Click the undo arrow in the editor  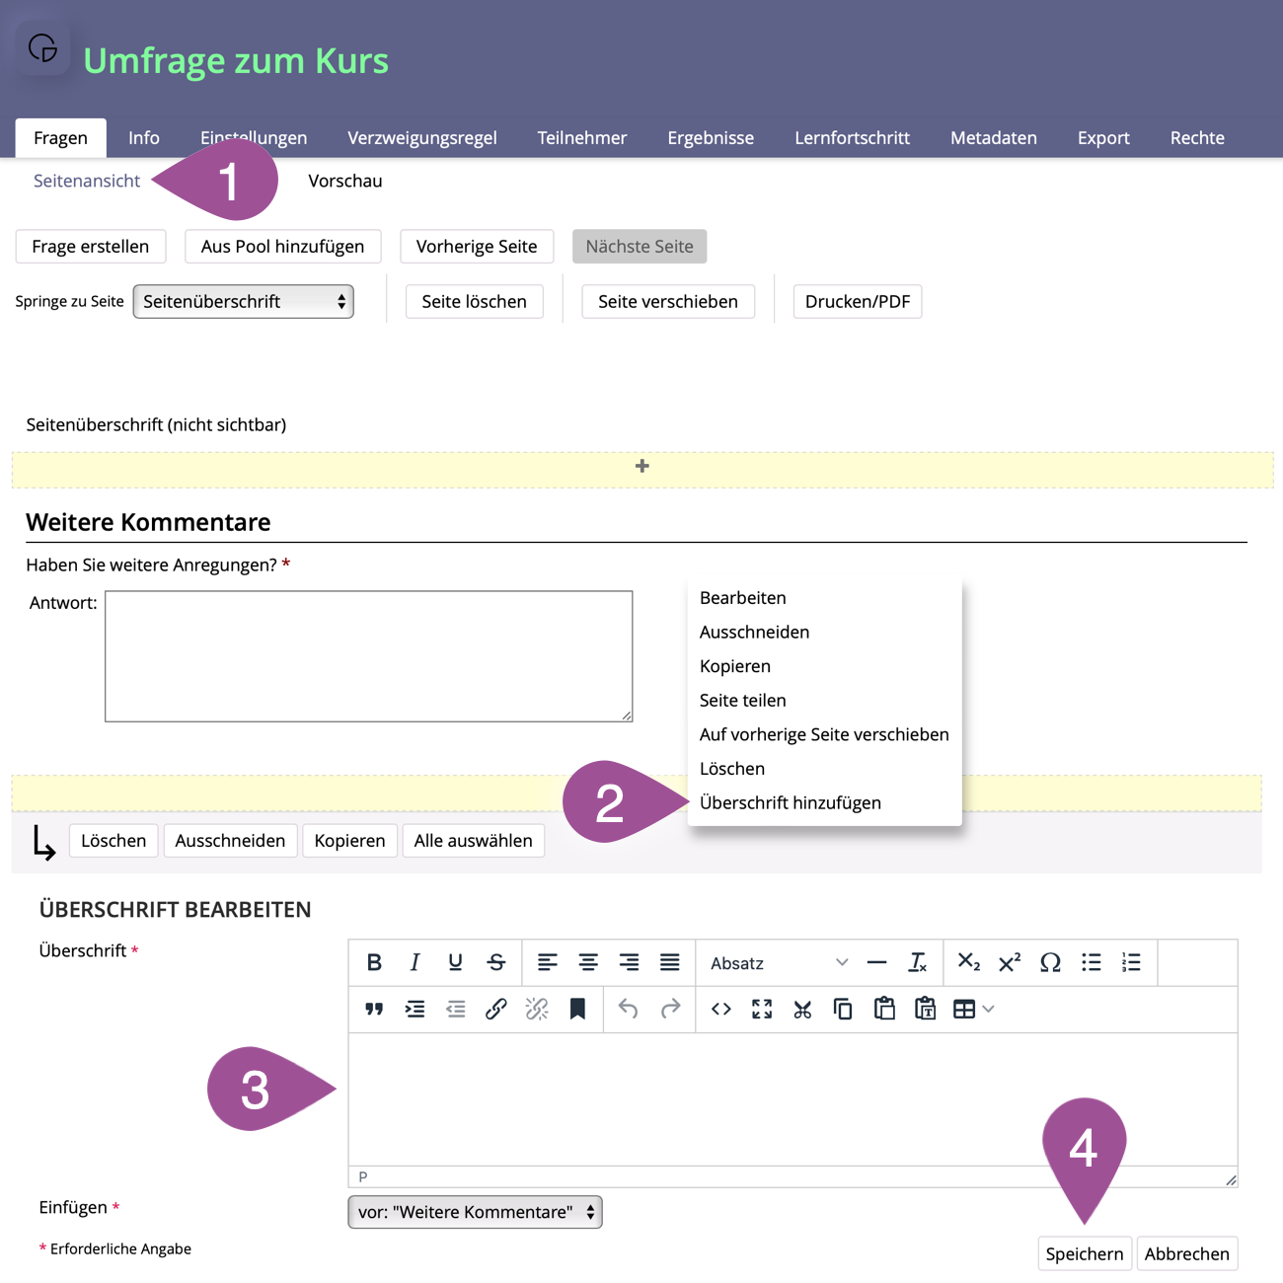(629, 1009)
